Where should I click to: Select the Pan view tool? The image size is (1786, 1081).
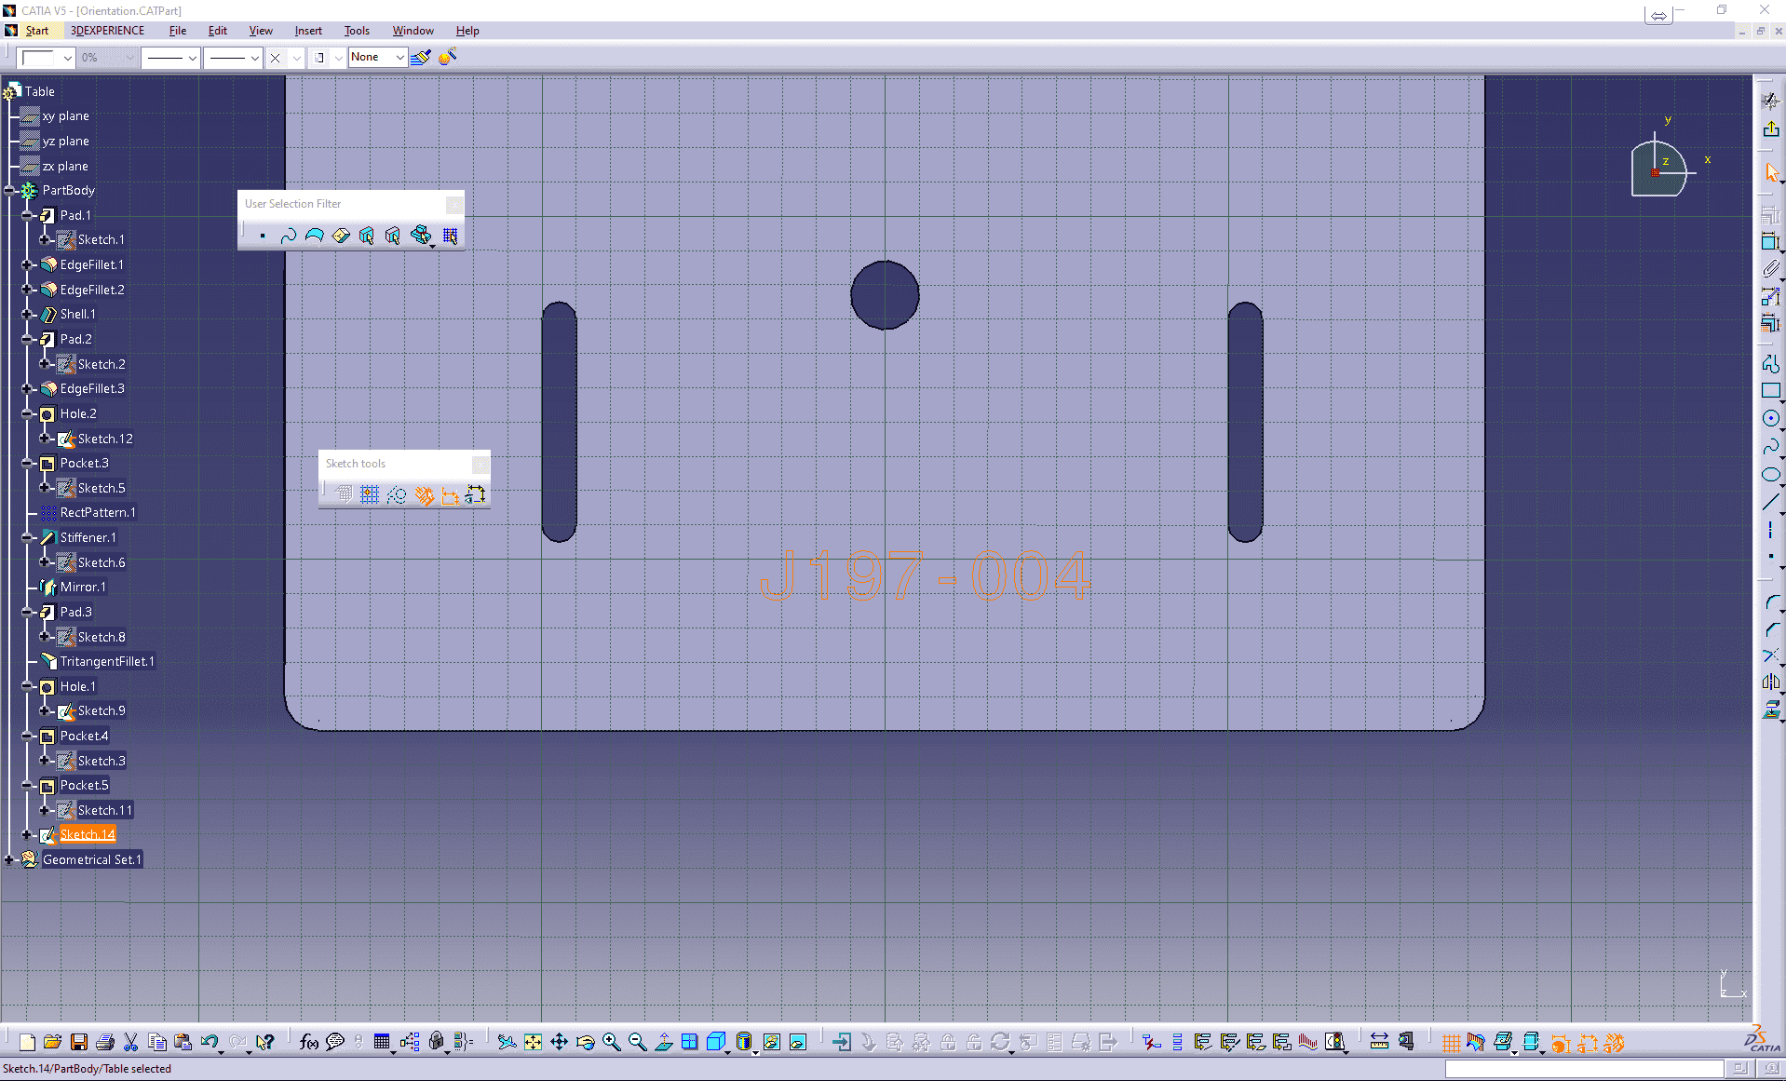pos(559,1042)
